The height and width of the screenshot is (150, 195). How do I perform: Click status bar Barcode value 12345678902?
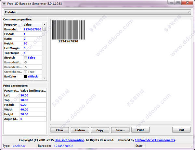pyautogui.click(x=63, y=146)
